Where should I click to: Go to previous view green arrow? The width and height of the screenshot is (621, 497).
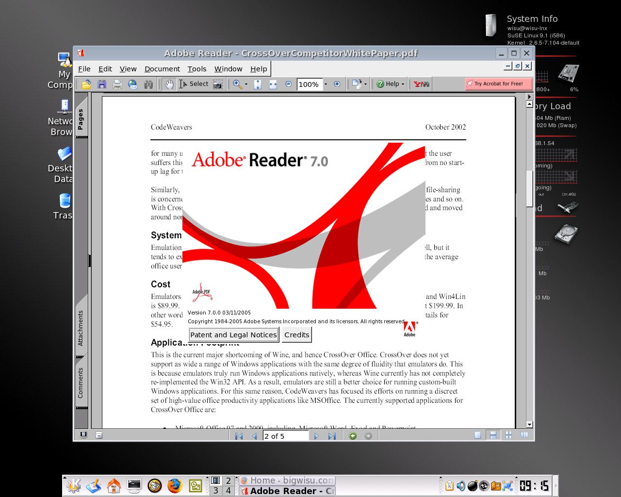point(353,436)
